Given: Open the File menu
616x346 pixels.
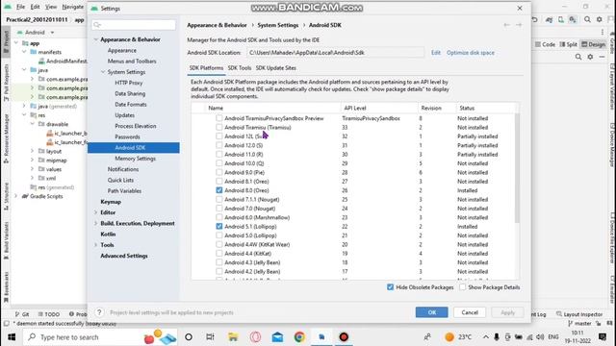Looking at the screenshot, I should coord(20,7).
